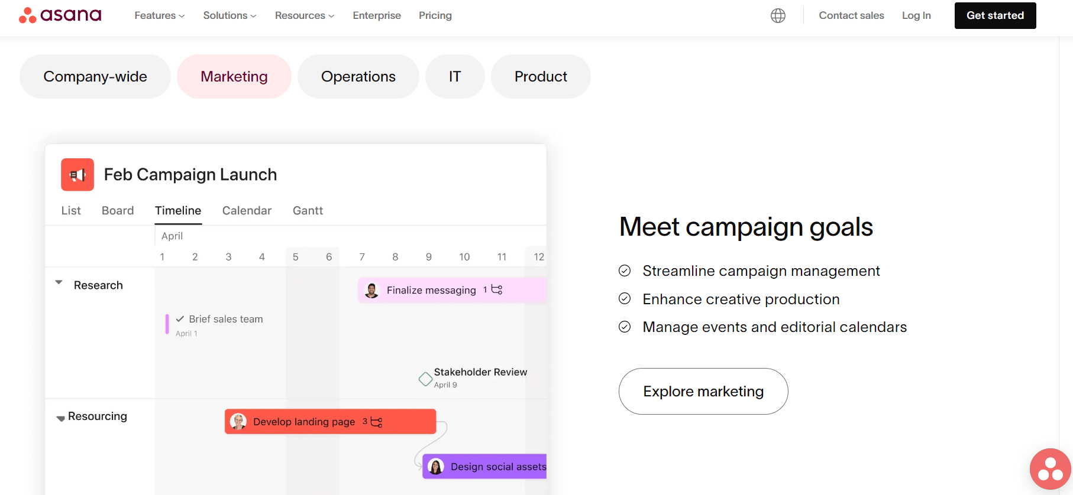
Task: Click the Design social assets assignee avatar
Action: click(x=436, y=467)
